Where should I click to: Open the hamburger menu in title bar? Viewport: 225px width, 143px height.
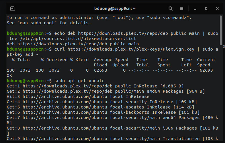click(182, 8)
